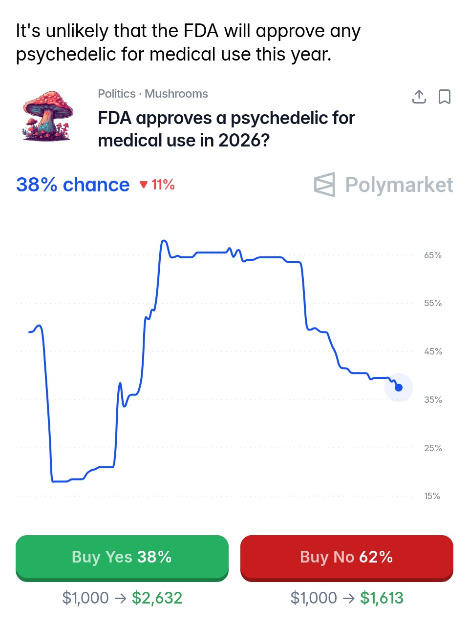
Task: Click the mushroom market thumbnail image
Action: tap(47, 116)
